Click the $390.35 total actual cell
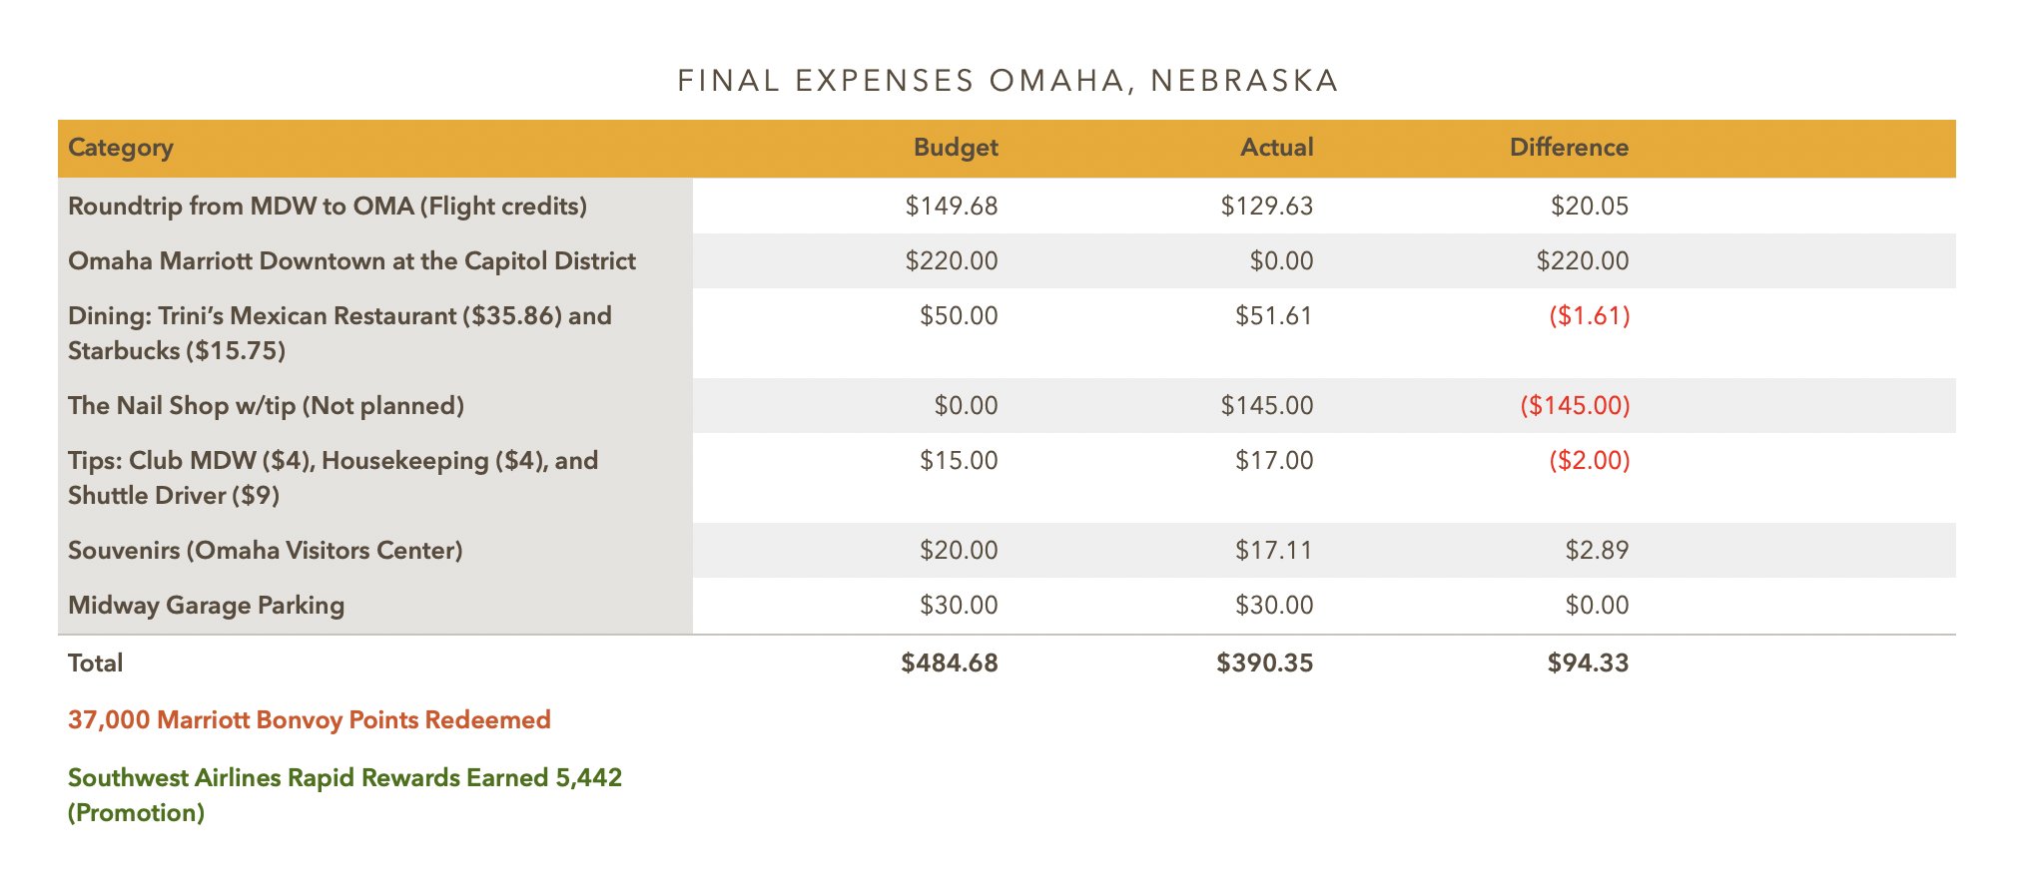The image size is (2035, 882). pyautogui.click(x=1264, y=663)
